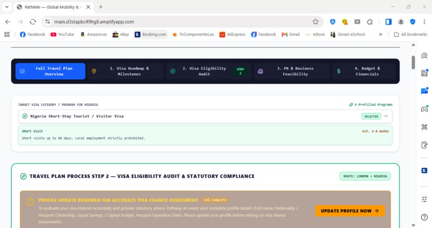The width and height of the screenshot is (432, 228).
Task: Click the blue checkmark shield icon
Action: coord(413,22)
